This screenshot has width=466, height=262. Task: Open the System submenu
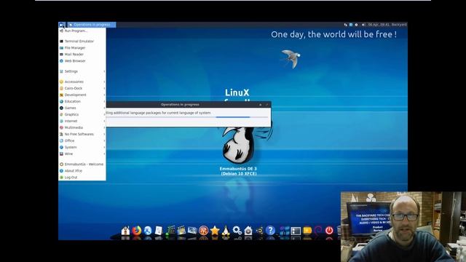click(x=82, y=147)
